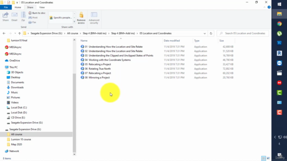
Task: Sort by the Date modified column header
Action: click(x=172, y=41)
